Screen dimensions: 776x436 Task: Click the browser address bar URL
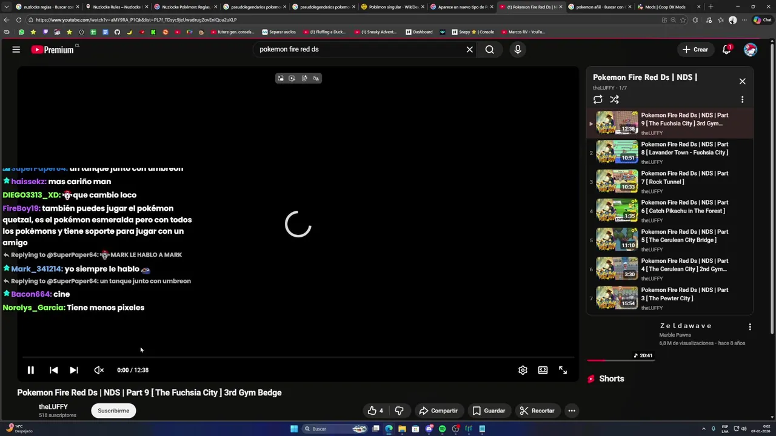136,20
